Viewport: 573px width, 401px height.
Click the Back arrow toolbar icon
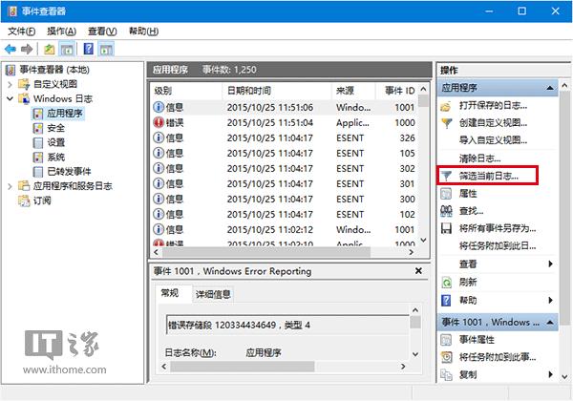click(11, 49)
